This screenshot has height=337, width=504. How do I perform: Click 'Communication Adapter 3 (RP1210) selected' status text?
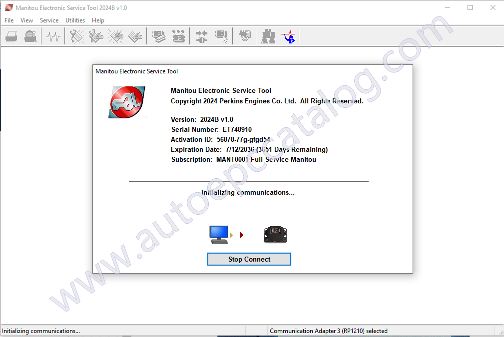[329, 331]
